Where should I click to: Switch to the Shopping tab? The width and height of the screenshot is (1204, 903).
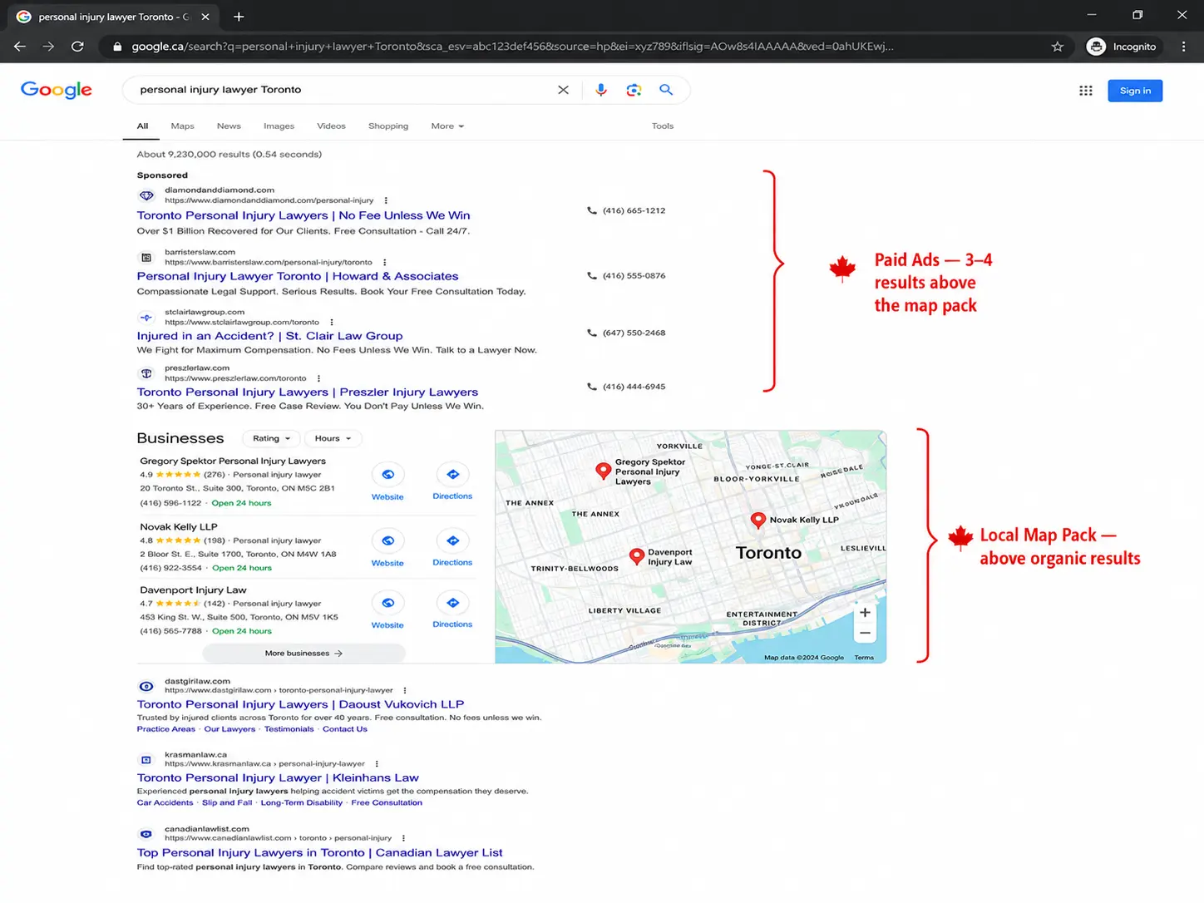(x=388, y=126)
